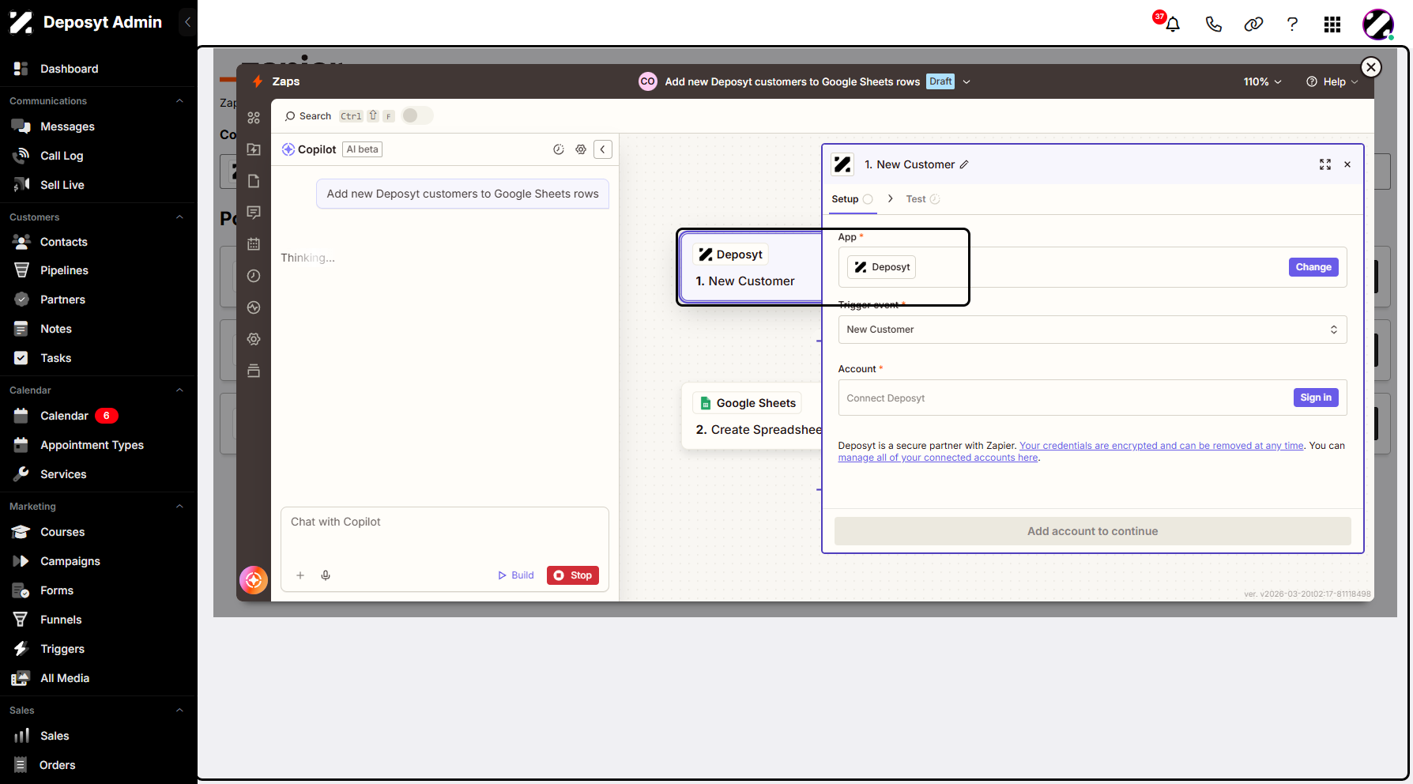Screen dimensions: 1413x784
Task: Open Copilot chat history icon
Action: click(559, 149)
